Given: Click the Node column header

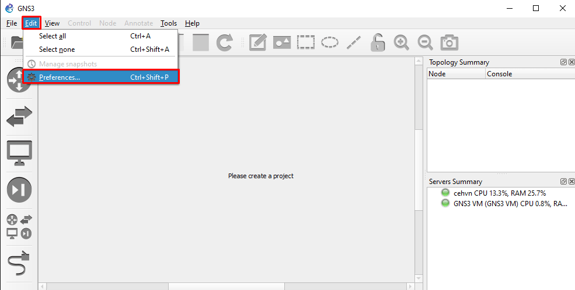Looking at the screenshot, I should (x=456, y=74).
